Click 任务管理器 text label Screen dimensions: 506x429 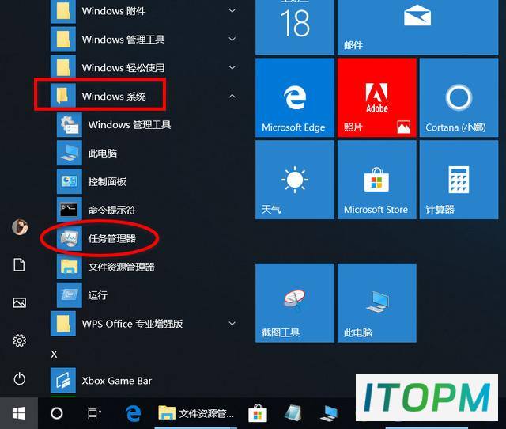pos(111,239)
